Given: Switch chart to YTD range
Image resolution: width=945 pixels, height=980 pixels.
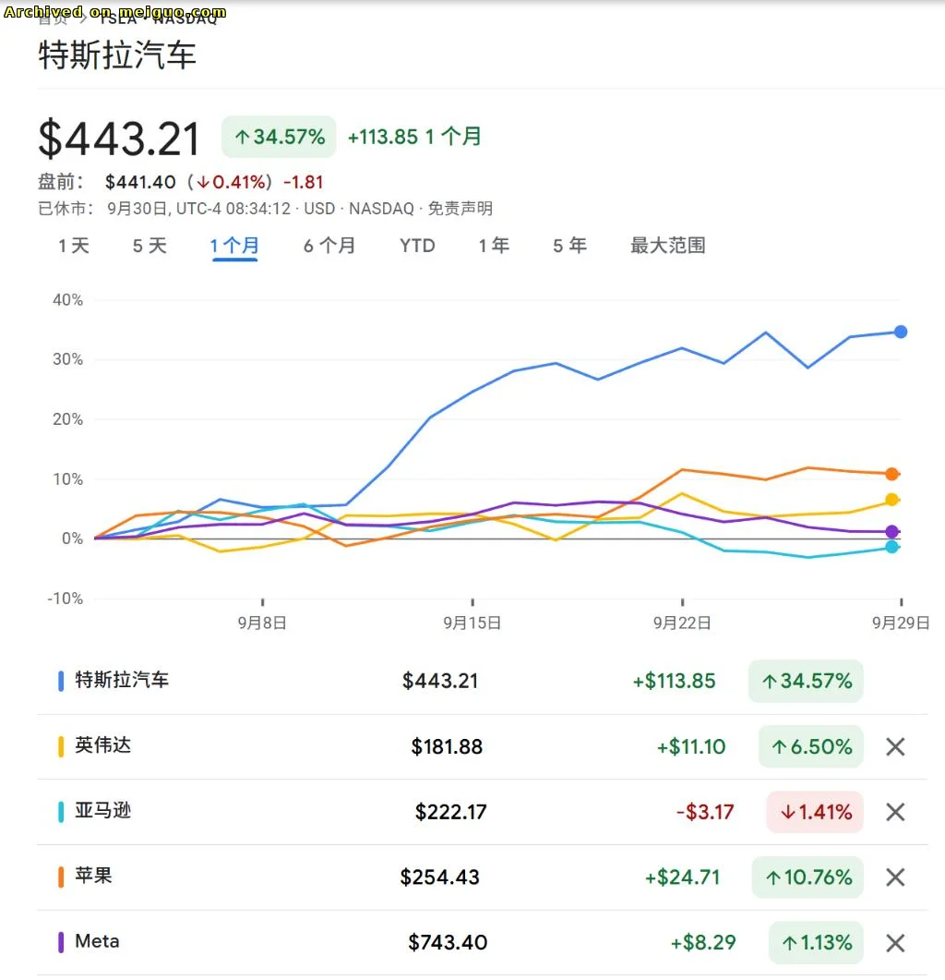Looking at the screenshot, I should (417, 246).
